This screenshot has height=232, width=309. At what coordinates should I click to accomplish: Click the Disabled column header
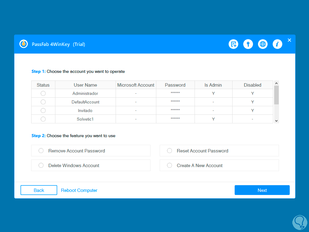(253, 85)
